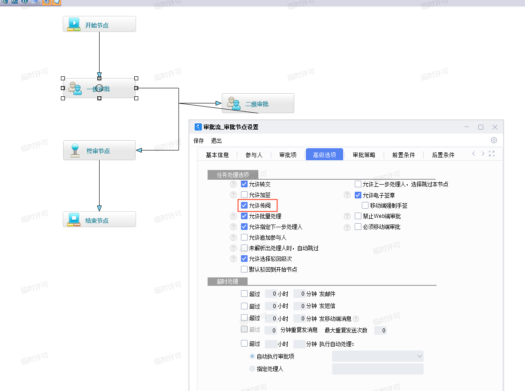Viewport: 525px width, 391px height.
Task: Open 审批策略 tab
Action: tap(364, 155)
